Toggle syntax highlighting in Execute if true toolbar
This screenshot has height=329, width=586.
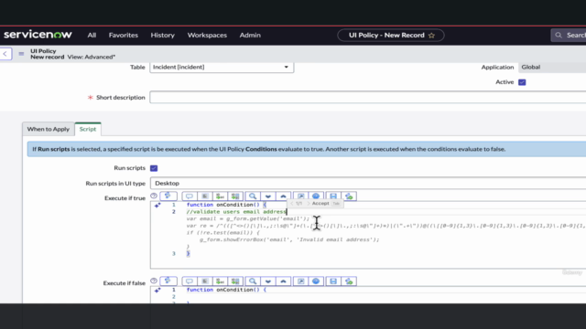(x=168, y=196)
